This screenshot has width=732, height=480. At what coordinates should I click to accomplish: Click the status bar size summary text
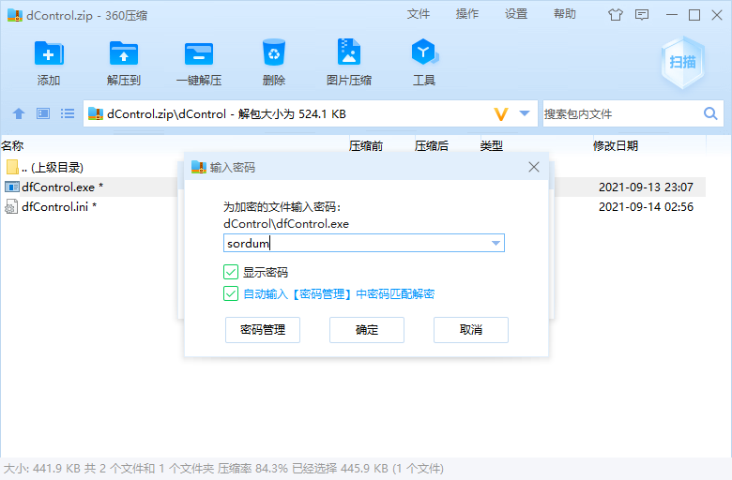[x=224, y=469]
